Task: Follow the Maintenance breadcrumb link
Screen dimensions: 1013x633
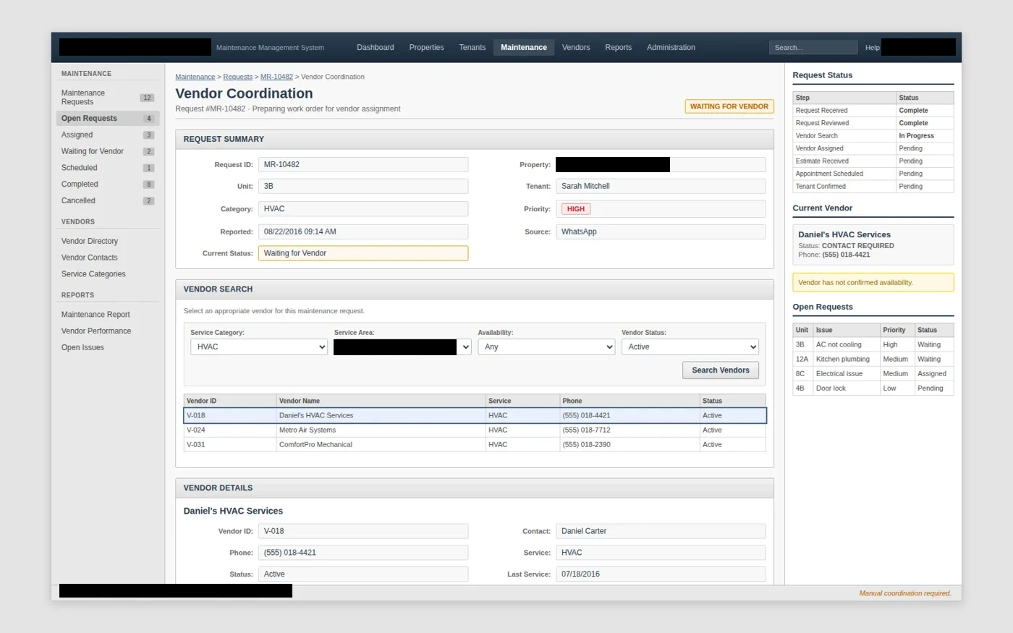Action: tap(195, 77)
